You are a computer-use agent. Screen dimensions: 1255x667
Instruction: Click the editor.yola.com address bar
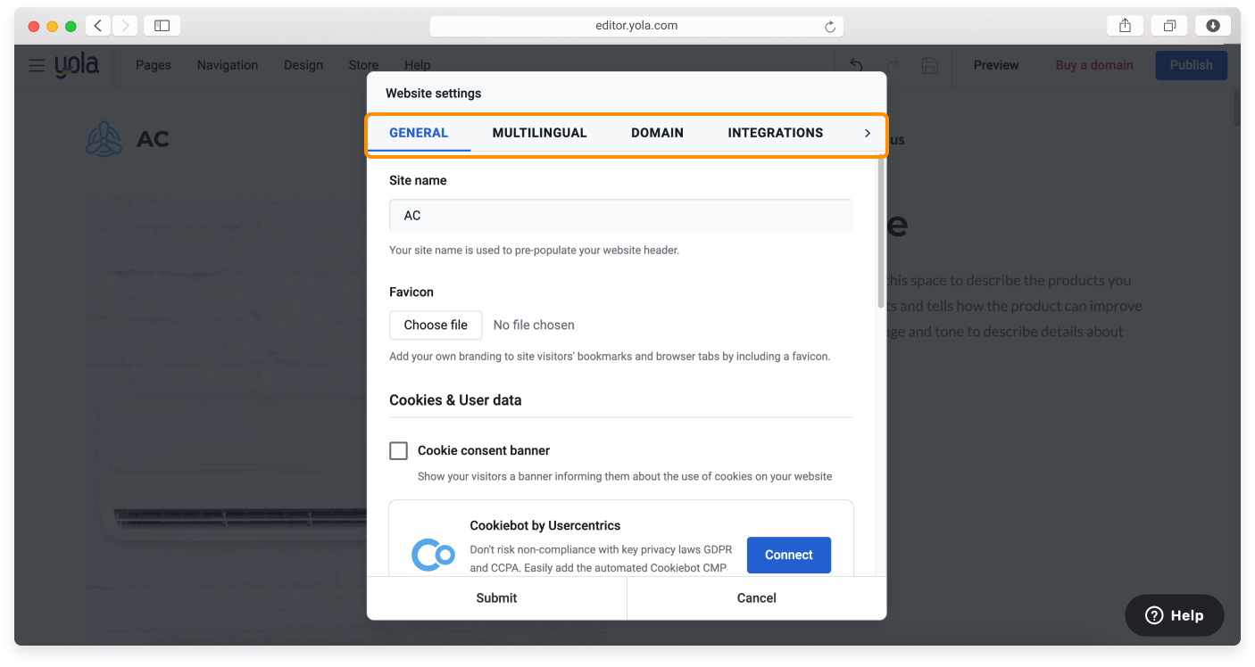[636, 26]
